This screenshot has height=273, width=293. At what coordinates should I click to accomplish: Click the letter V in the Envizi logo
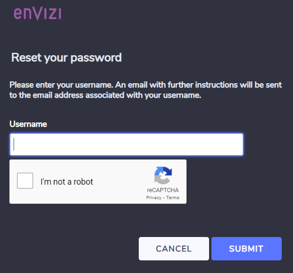coord(38,14)
